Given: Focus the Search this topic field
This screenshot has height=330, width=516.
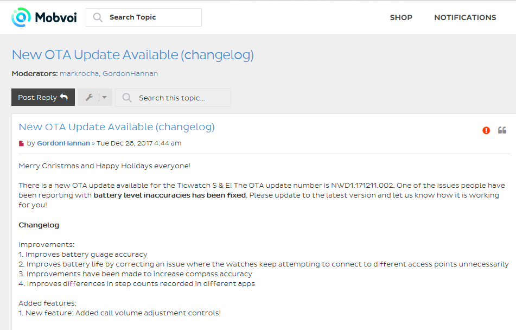Looking at the screenshot, I should tap(173, 98).
